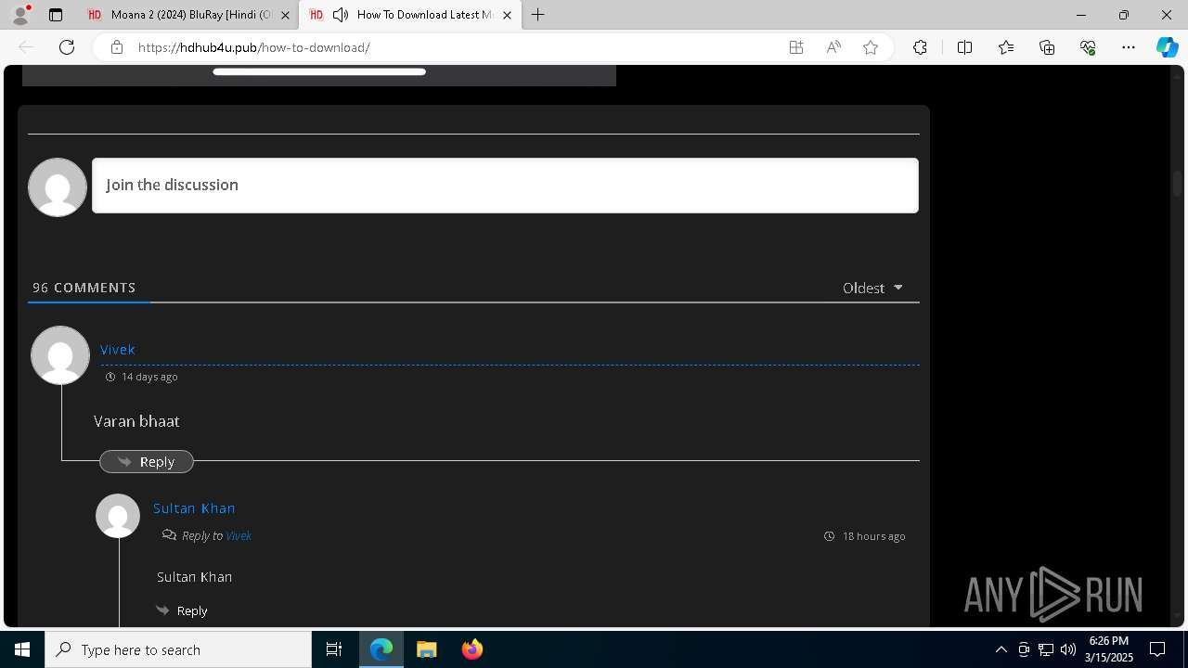Launch Firefox from the taskbar
The image size is (1188, 668).
[x=472, y=649]
